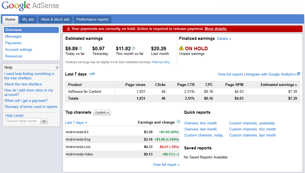Image resolution: width=305 pixels, height=173 pixels.
Task: Open Custom channels, yesterday quick report
Action: [252, 123]
